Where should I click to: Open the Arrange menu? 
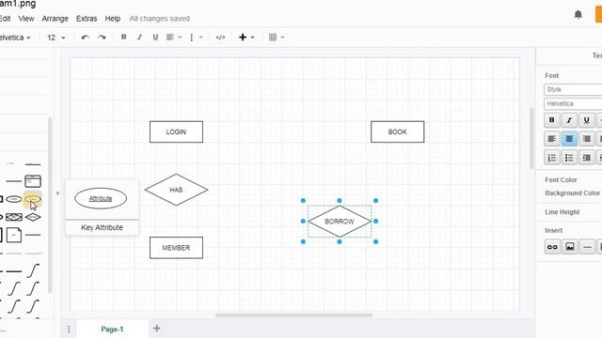pyautogui.click(x=55, y=19)
